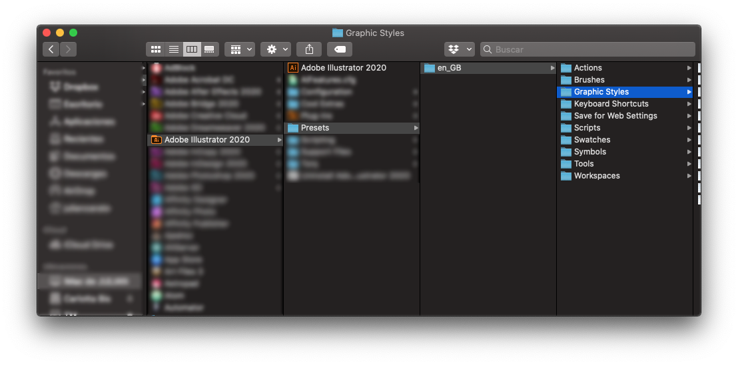
Task: Select column view mode
Action: point(192,49)
